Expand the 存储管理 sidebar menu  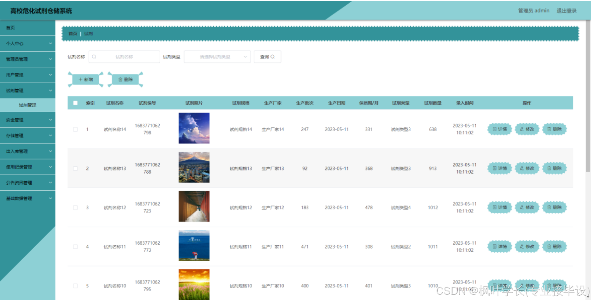28,136
